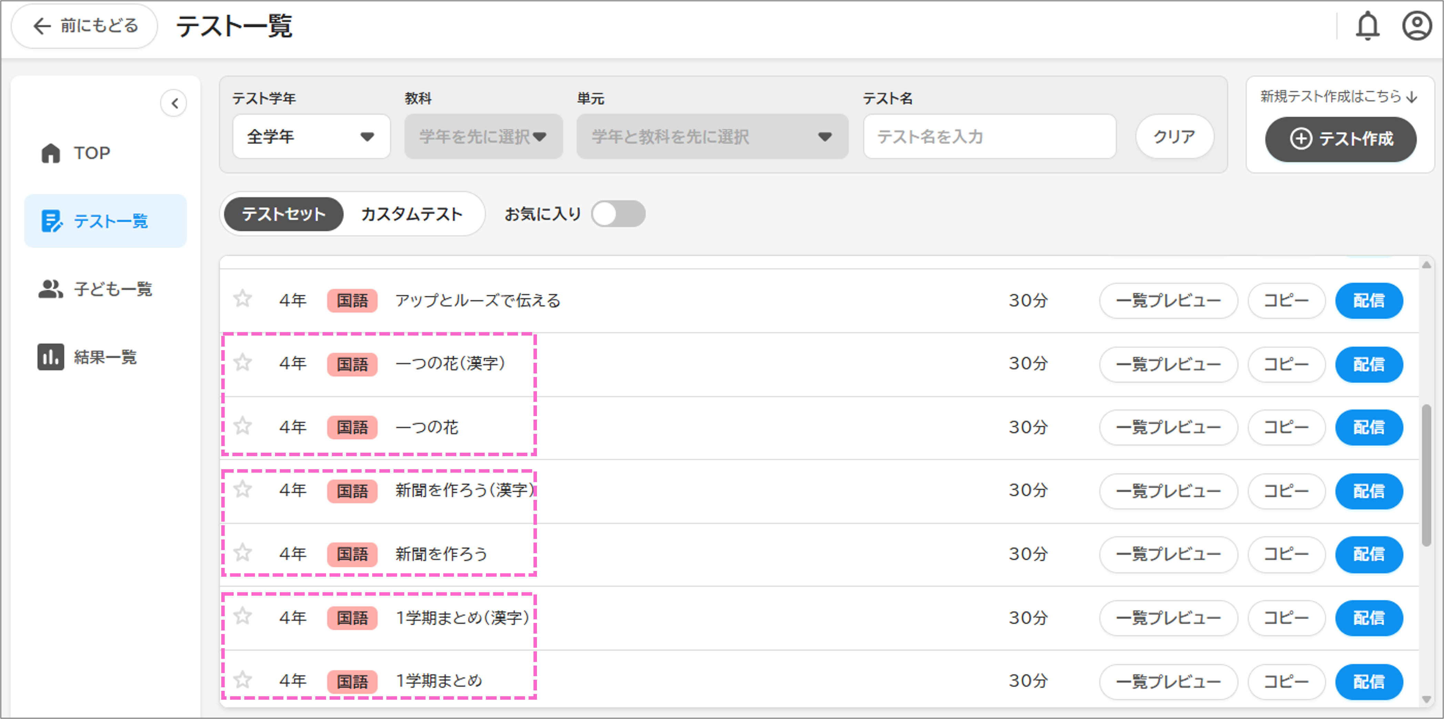Screen dimensions: 1444x719
Task: Star アップとルーズで伝える as favorite
Action: pos(243,299)
